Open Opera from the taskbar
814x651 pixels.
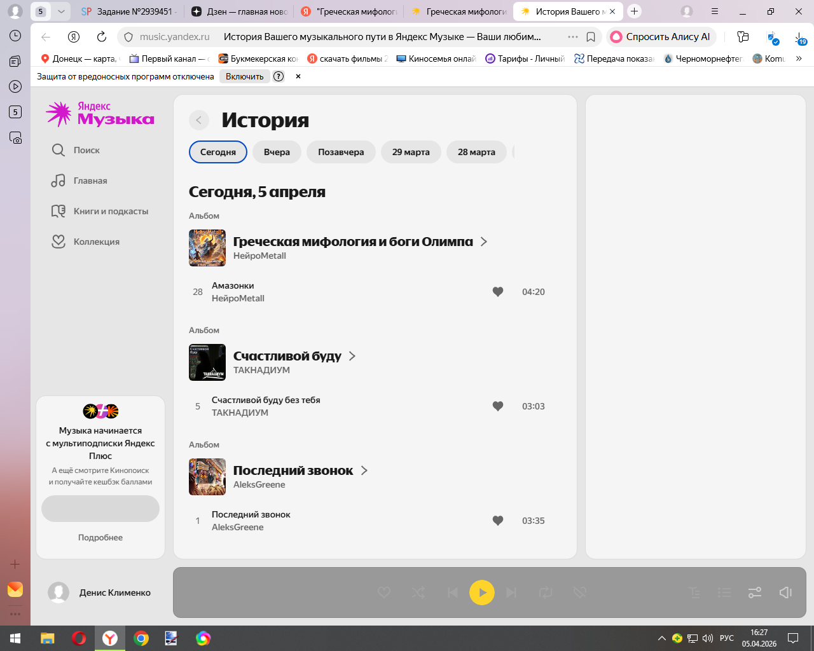point(79,638)
